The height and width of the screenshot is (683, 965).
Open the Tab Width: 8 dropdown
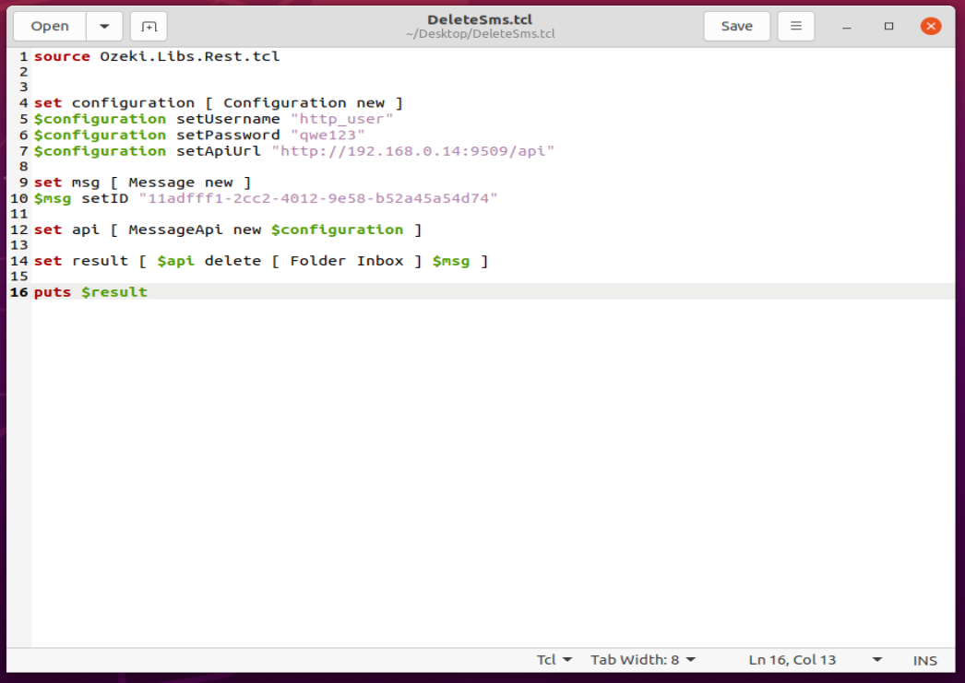(x=642, y=660)
